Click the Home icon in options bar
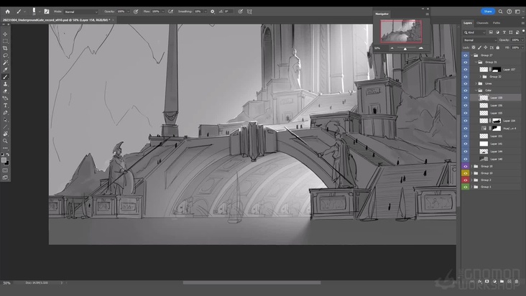This screenshot has height=296, width=526. pos(6,11)
